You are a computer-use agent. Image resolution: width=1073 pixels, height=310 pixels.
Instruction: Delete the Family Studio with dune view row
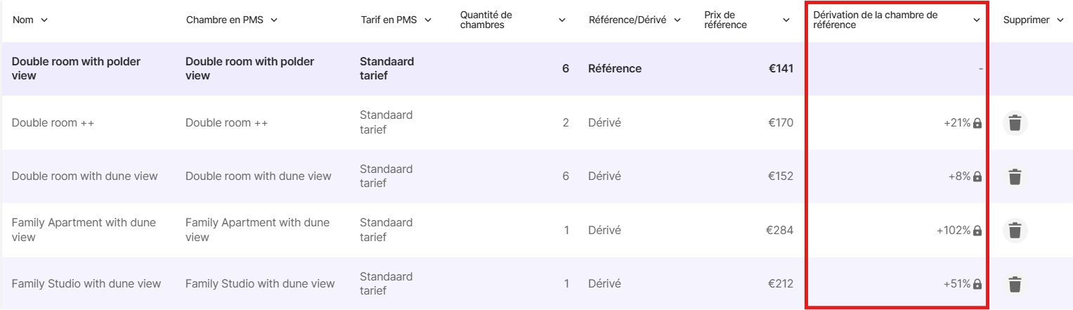(x=1014, y=285)
